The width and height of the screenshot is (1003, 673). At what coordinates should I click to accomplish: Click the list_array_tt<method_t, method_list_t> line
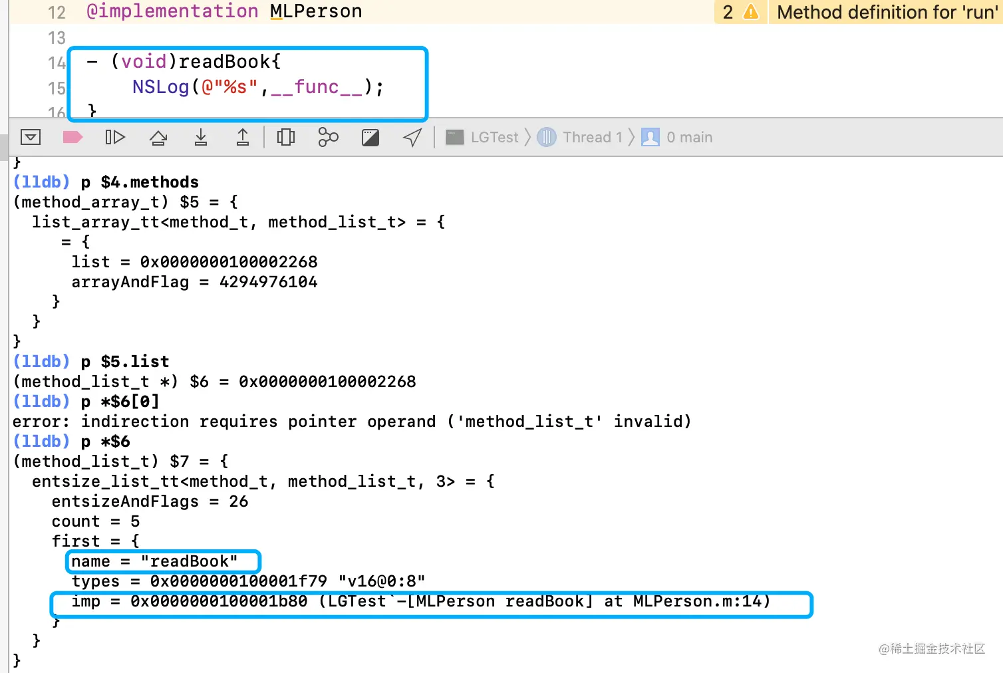(238, 221)
